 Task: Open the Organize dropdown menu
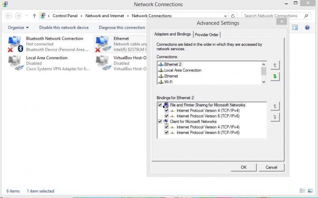click(x=18, y=27)
